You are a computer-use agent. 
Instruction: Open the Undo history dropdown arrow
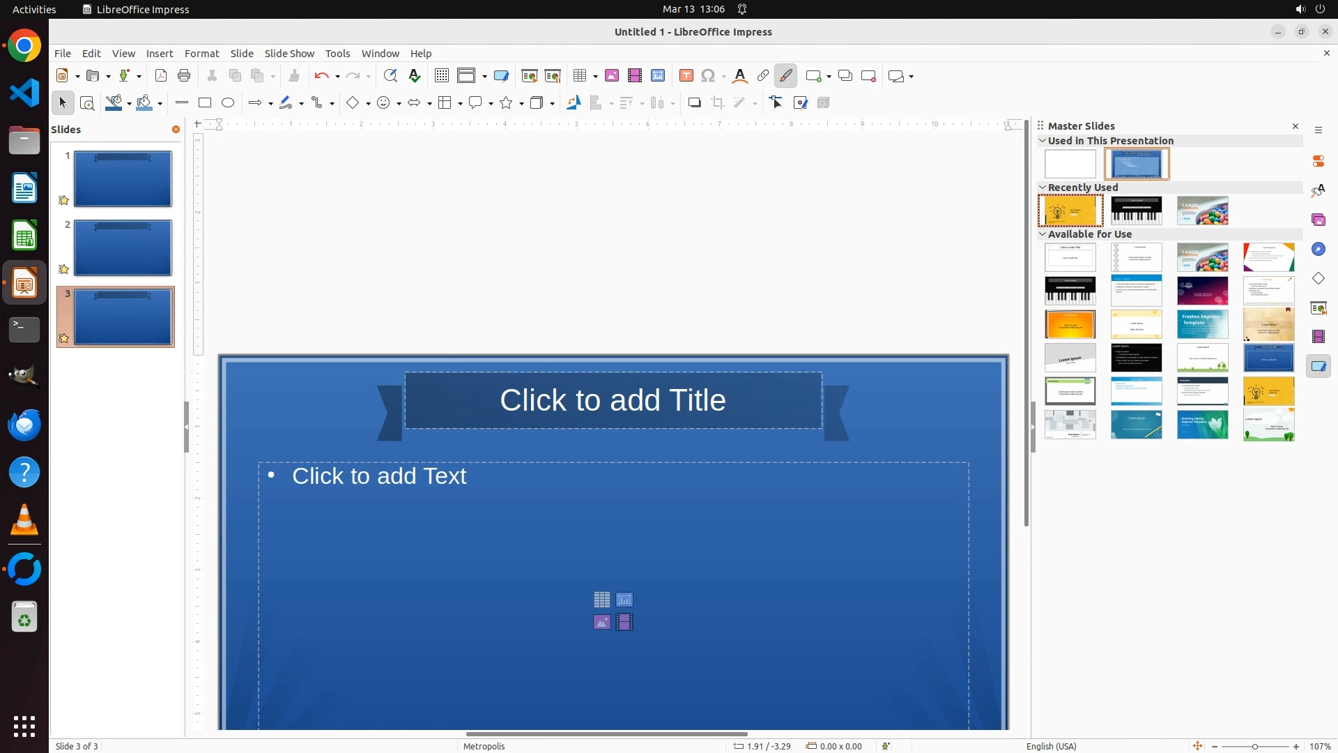click(x=337, y=77)
